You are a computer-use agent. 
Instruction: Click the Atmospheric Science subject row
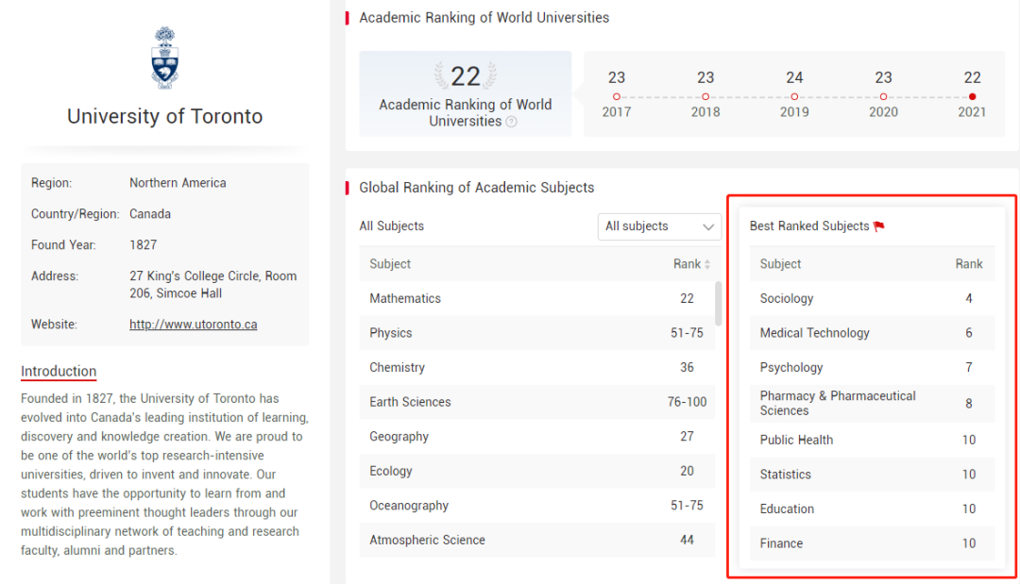coord(536,539)
